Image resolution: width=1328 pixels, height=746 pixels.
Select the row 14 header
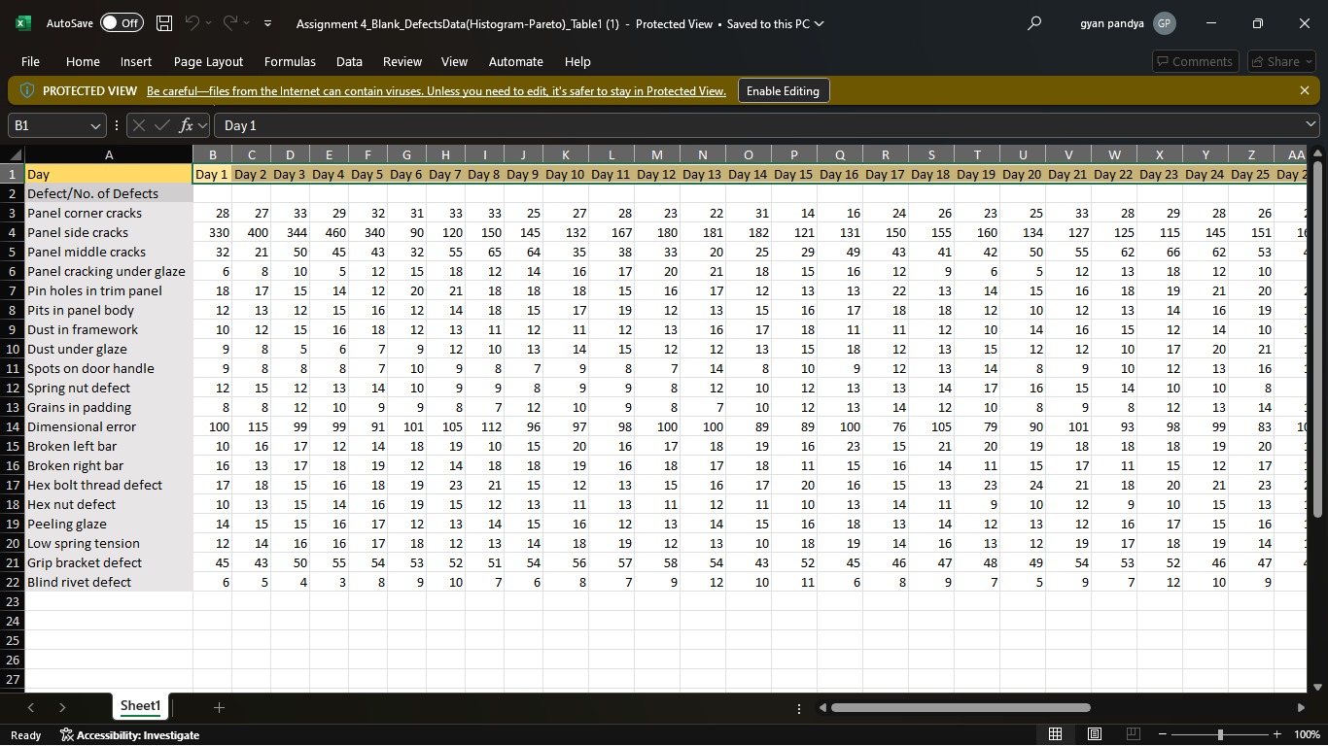(13, 426)
